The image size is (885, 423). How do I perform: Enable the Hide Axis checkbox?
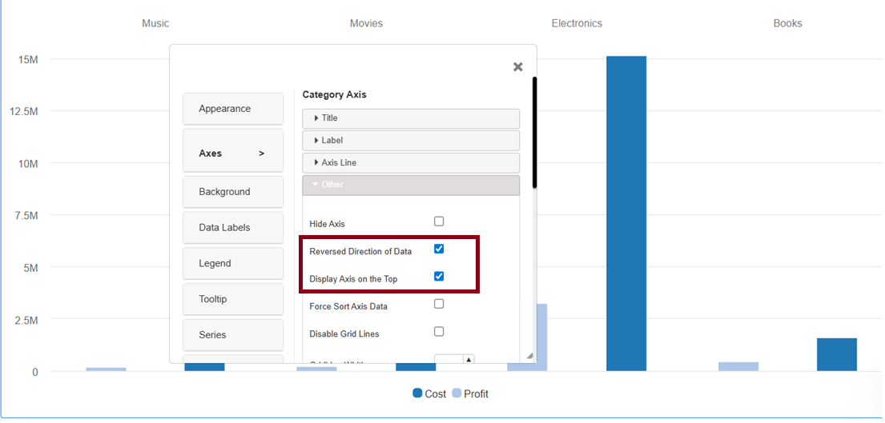[439, 221]
